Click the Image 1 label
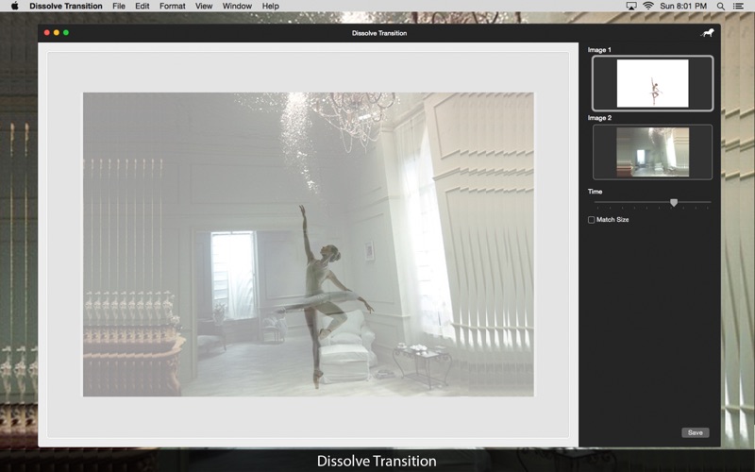 click(599, 50)
